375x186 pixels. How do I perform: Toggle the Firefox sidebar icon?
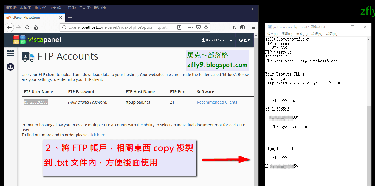pyautogui.click(x=243, y=27)
